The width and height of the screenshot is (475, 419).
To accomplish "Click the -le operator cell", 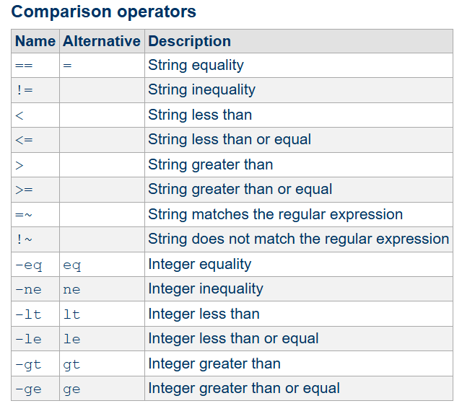I will tap(28, 339).
